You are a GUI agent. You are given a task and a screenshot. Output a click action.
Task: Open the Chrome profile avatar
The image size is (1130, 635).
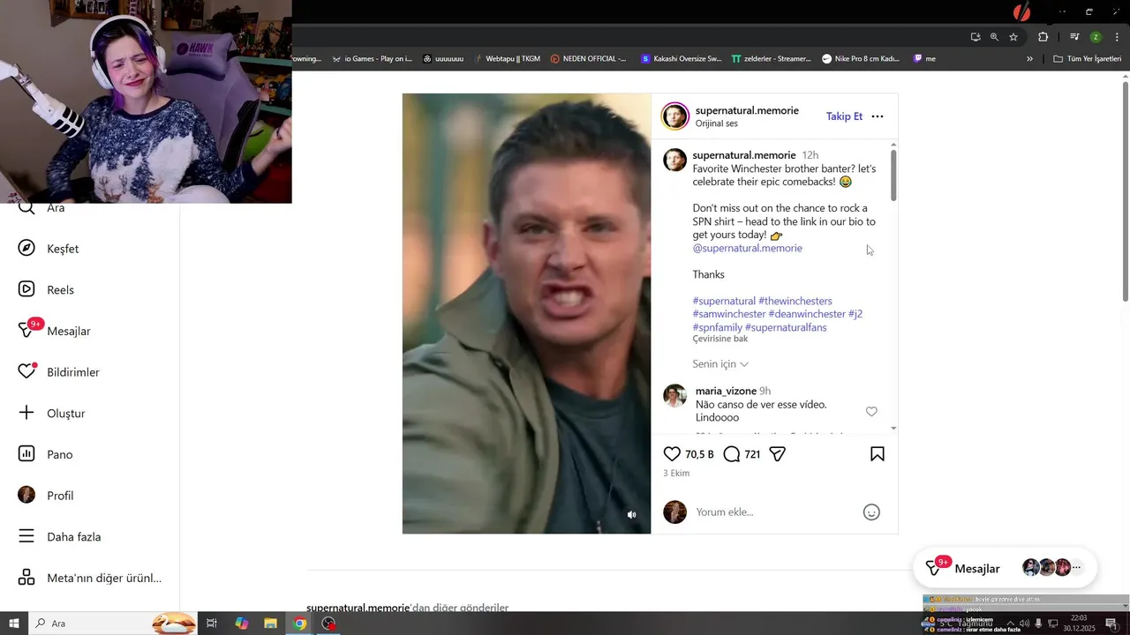1096,37
